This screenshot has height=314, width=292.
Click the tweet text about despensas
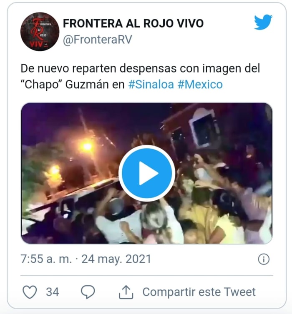pos(141,76)
